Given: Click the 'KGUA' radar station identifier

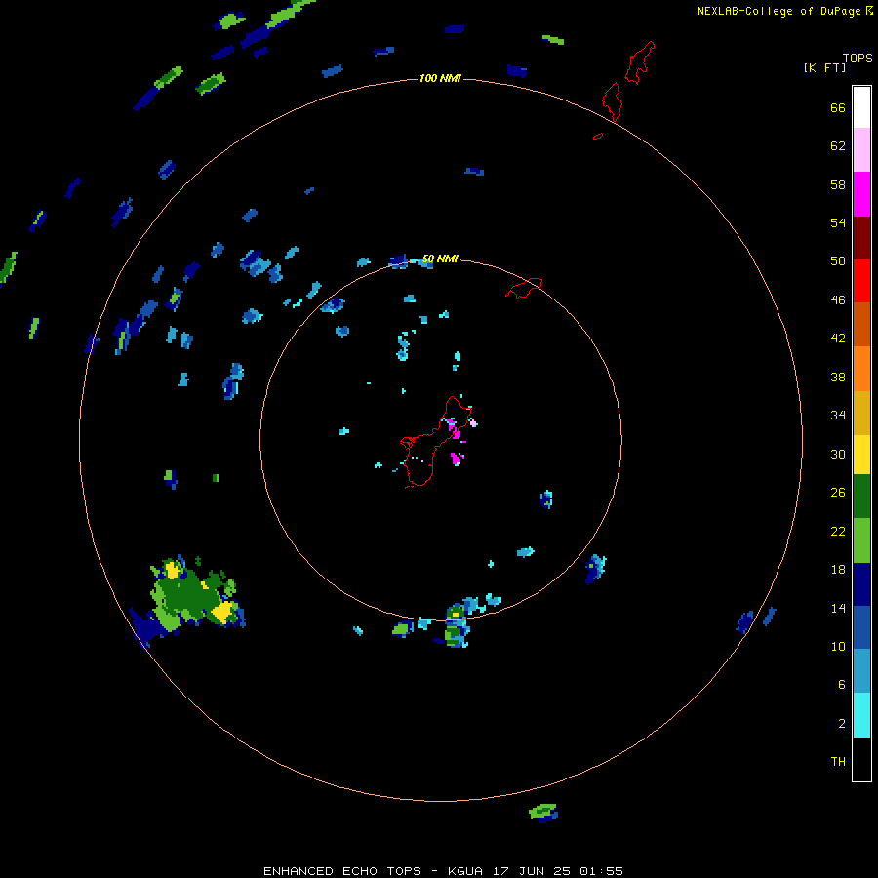Looking at the screenshot, I should [465, 871].
